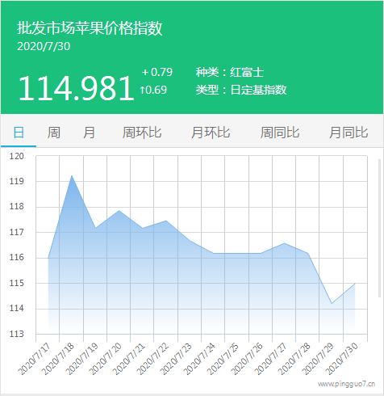The image size is (384, 396).
Task: Switch to the 周 weekly tab
Action: tap(54, 133)
